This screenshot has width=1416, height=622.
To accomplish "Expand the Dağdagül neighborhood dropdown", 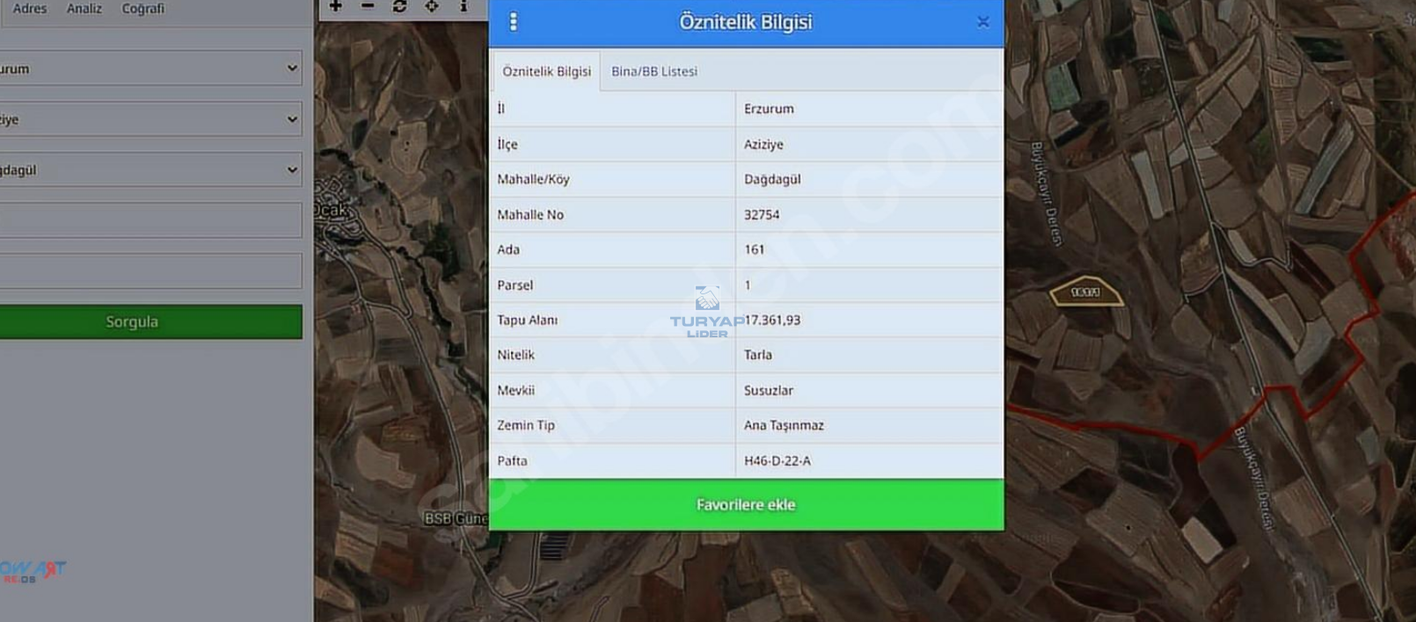I will pos(150,170).
